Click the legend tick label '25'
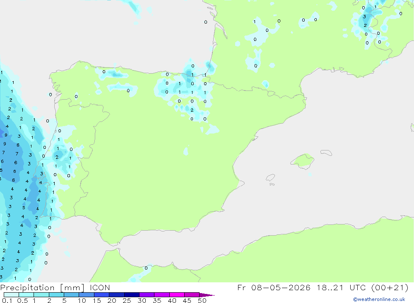The image size is (414, 303). pos(127,301)
